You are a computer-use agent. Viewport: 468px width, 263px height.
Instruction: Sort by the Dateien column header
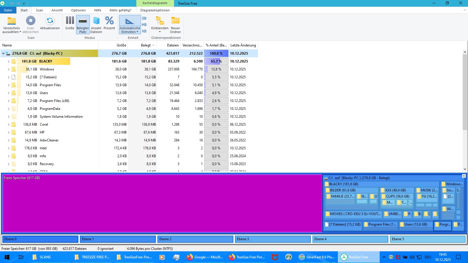coord(169,45)
